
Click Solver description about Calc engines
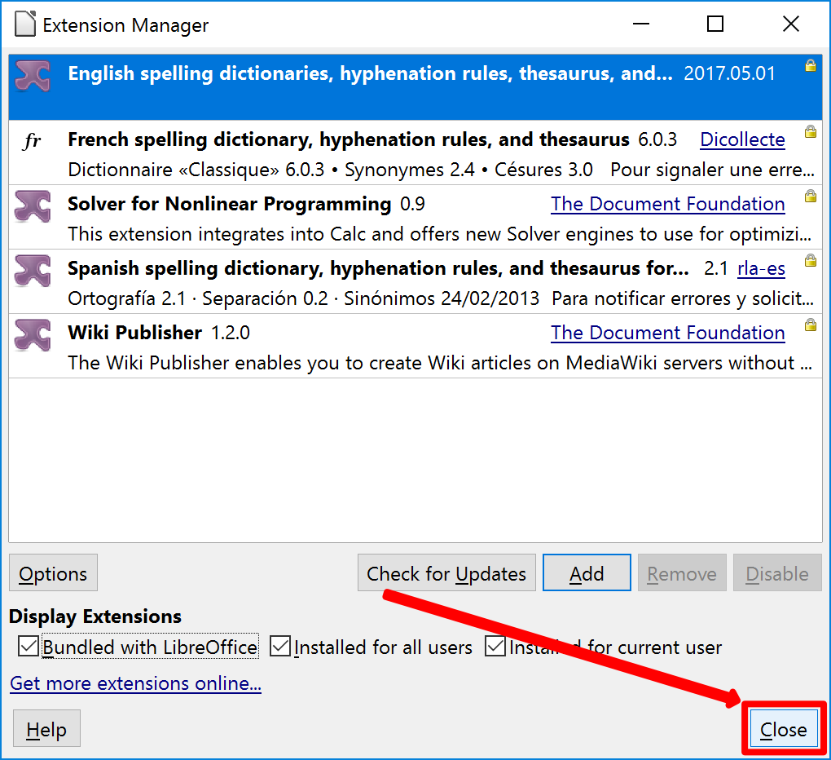[439, 234]
